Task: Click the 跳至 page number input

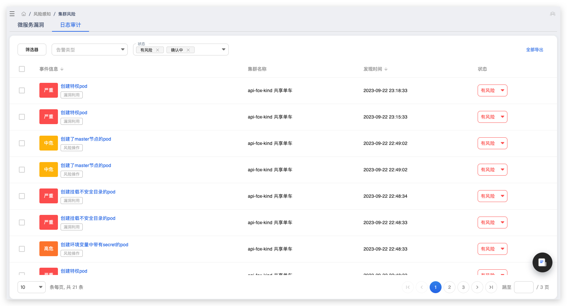Action: 523,287
